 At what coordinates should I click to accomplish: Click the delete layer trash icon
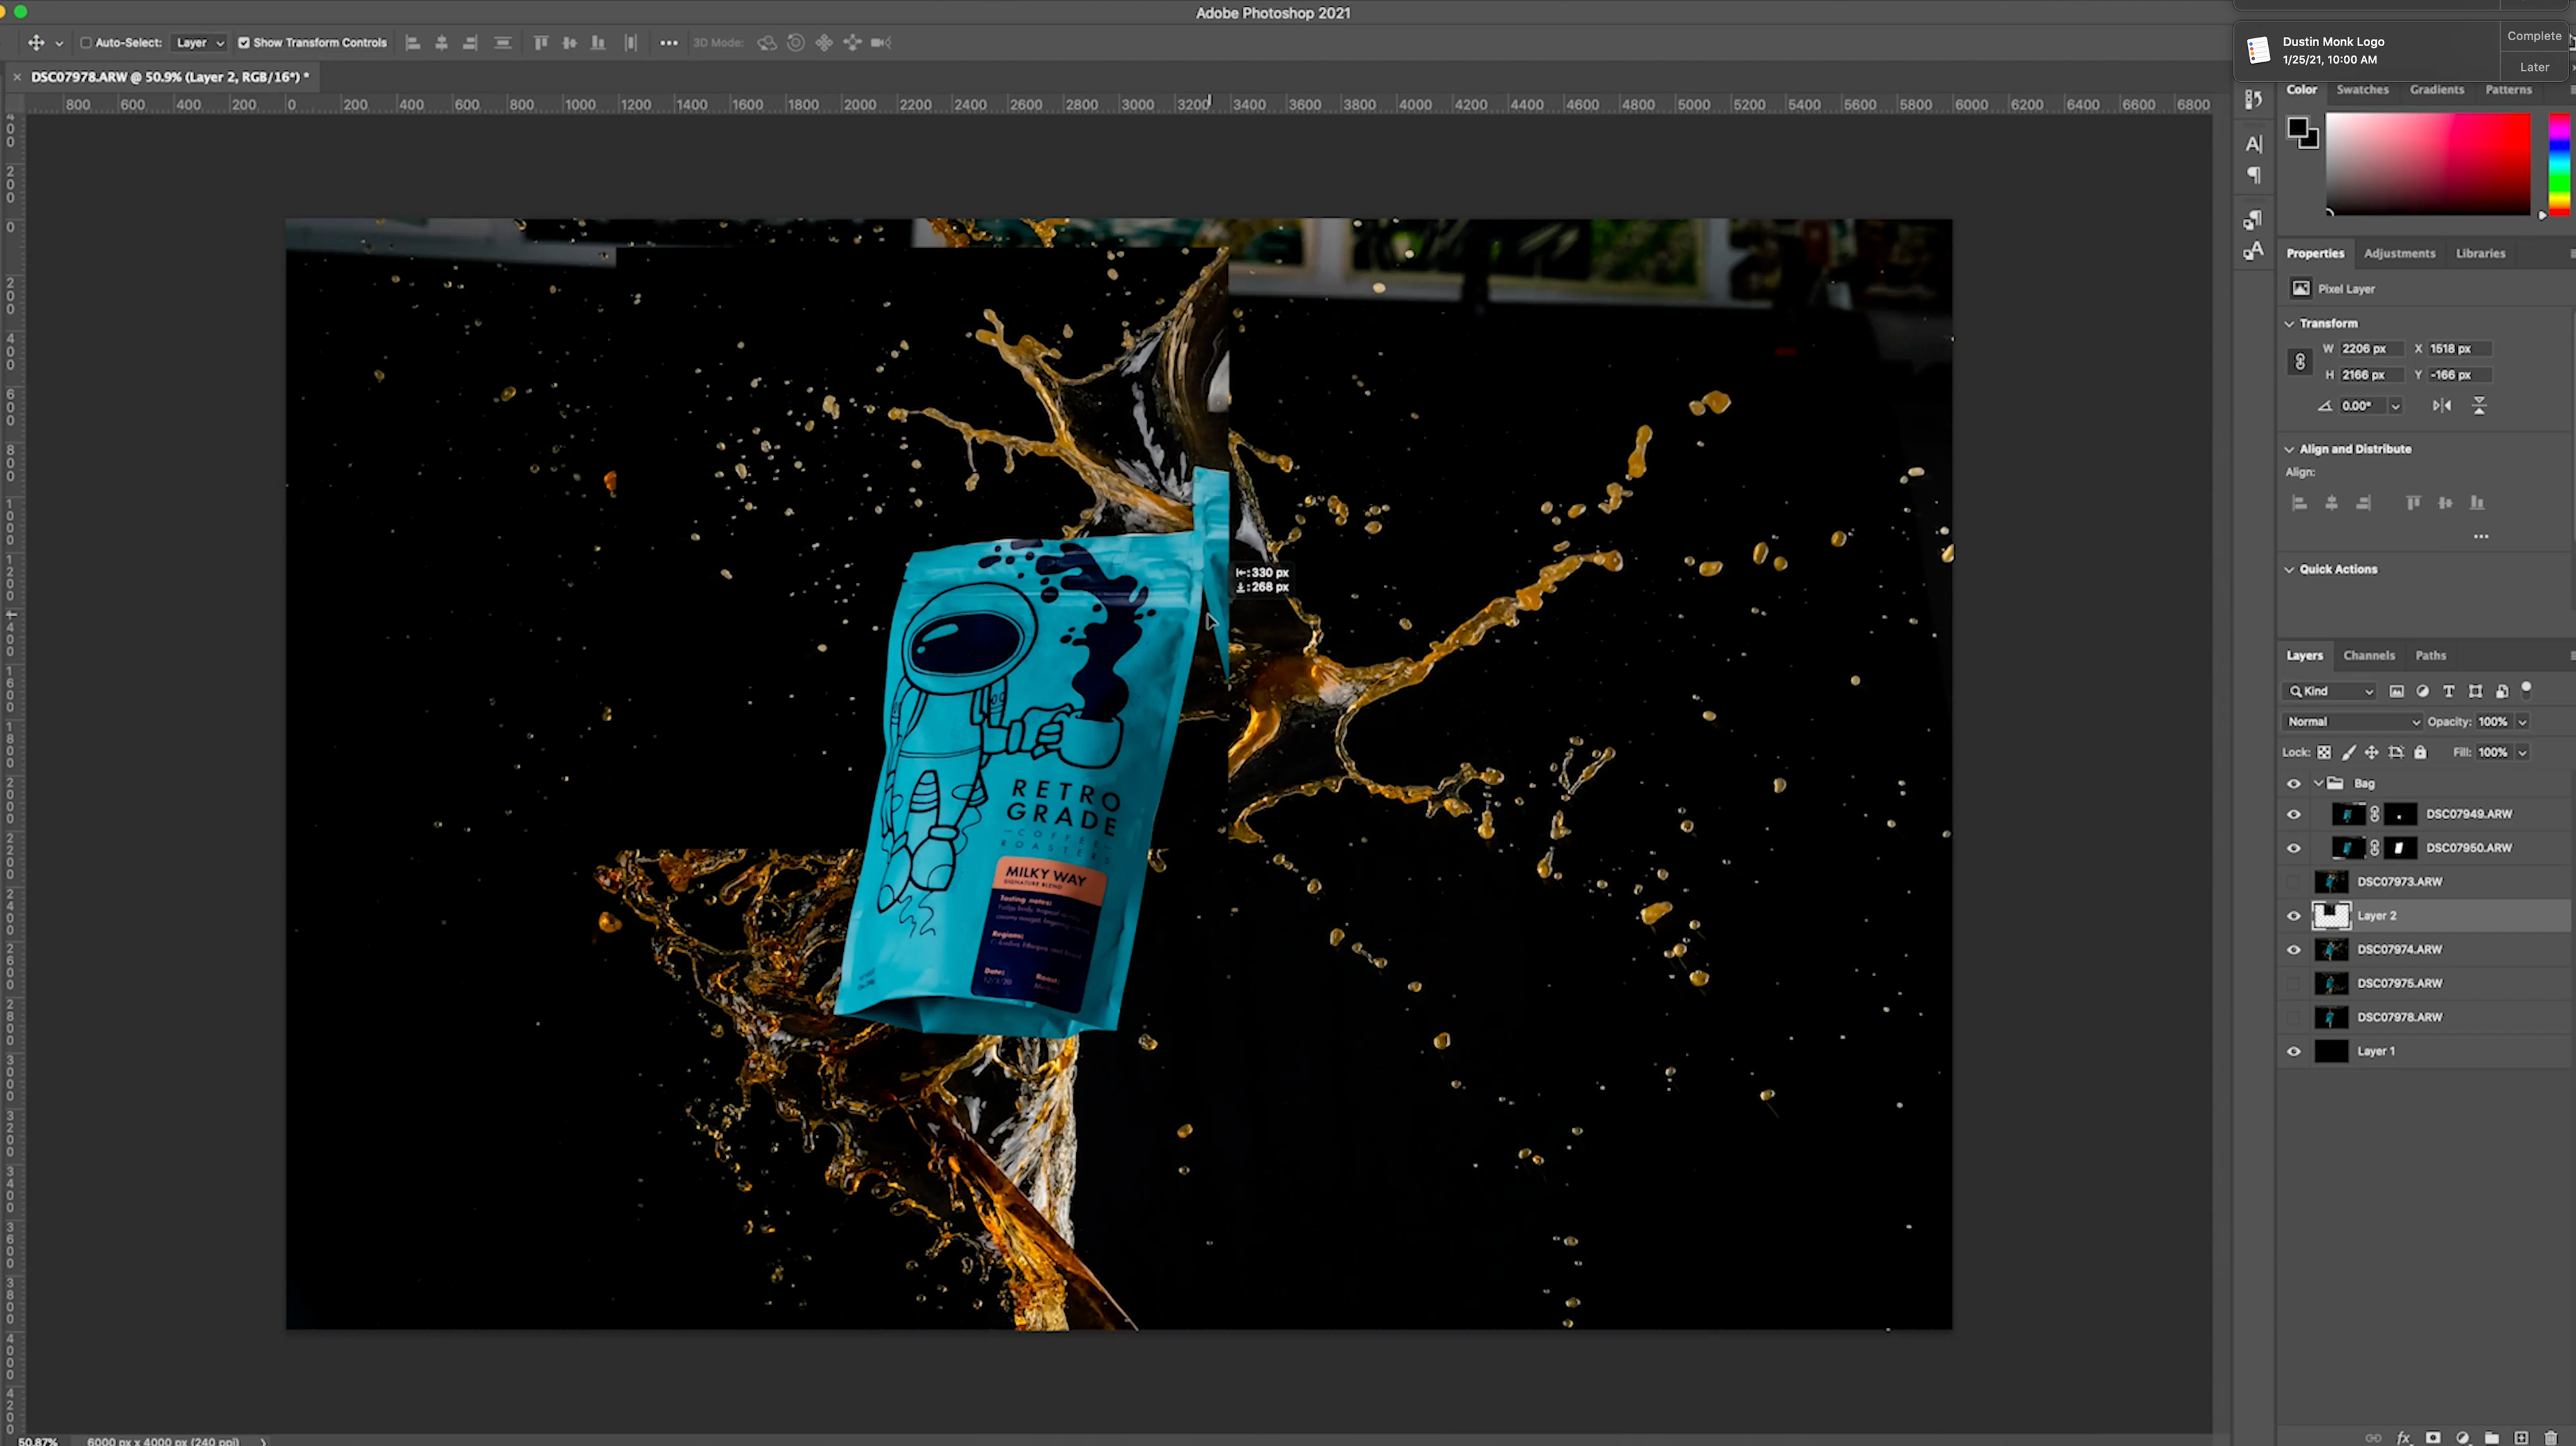coord(2551,1437)
